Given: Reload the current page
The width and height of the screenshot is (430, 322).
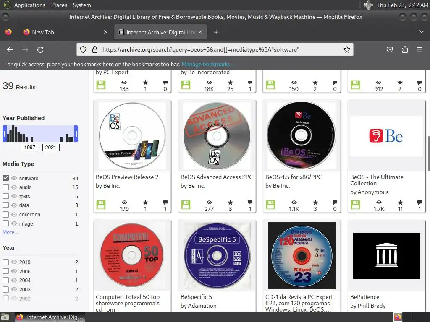Looking at the screenshot, I should pyautogui.click(x=40, y=49).
